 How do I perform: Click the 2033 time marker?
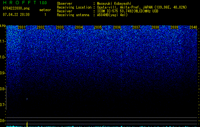(60, 27)
